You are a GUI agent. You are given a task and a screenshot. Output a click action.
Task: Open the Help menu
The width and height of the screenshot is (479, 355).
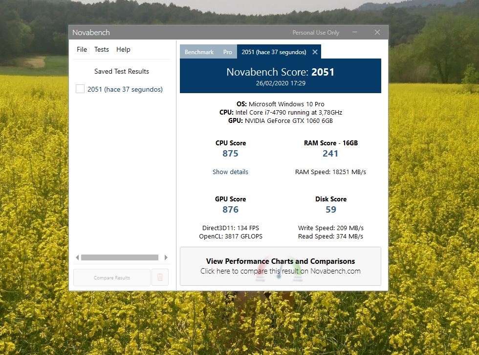click(123, 49)
